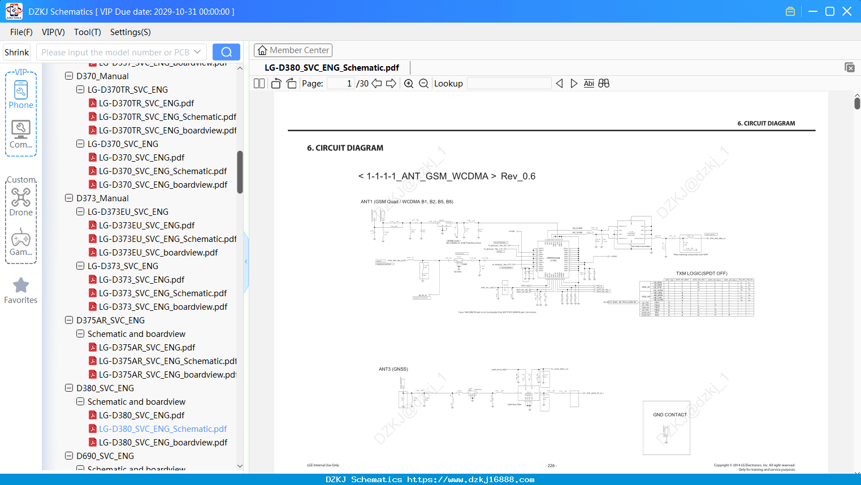Screen dimensions: 861x485
Task: Click the binoculars search icon
Action: [x=604, y=83]
